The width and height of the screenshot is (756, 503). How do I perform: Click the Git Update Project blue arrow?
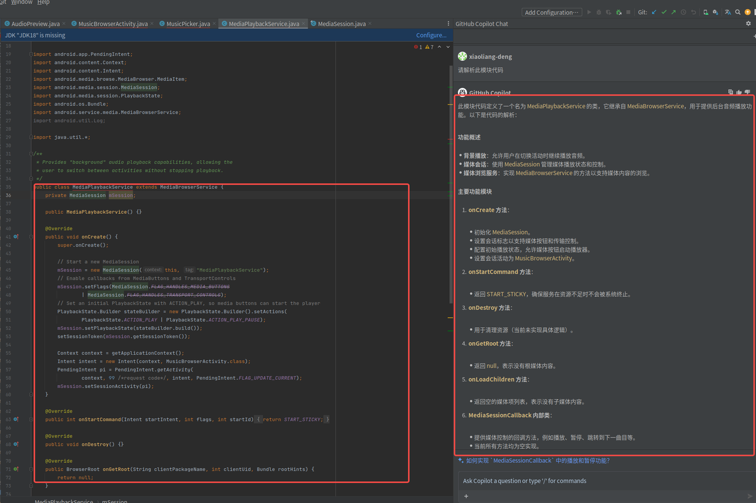click(654, 12)
